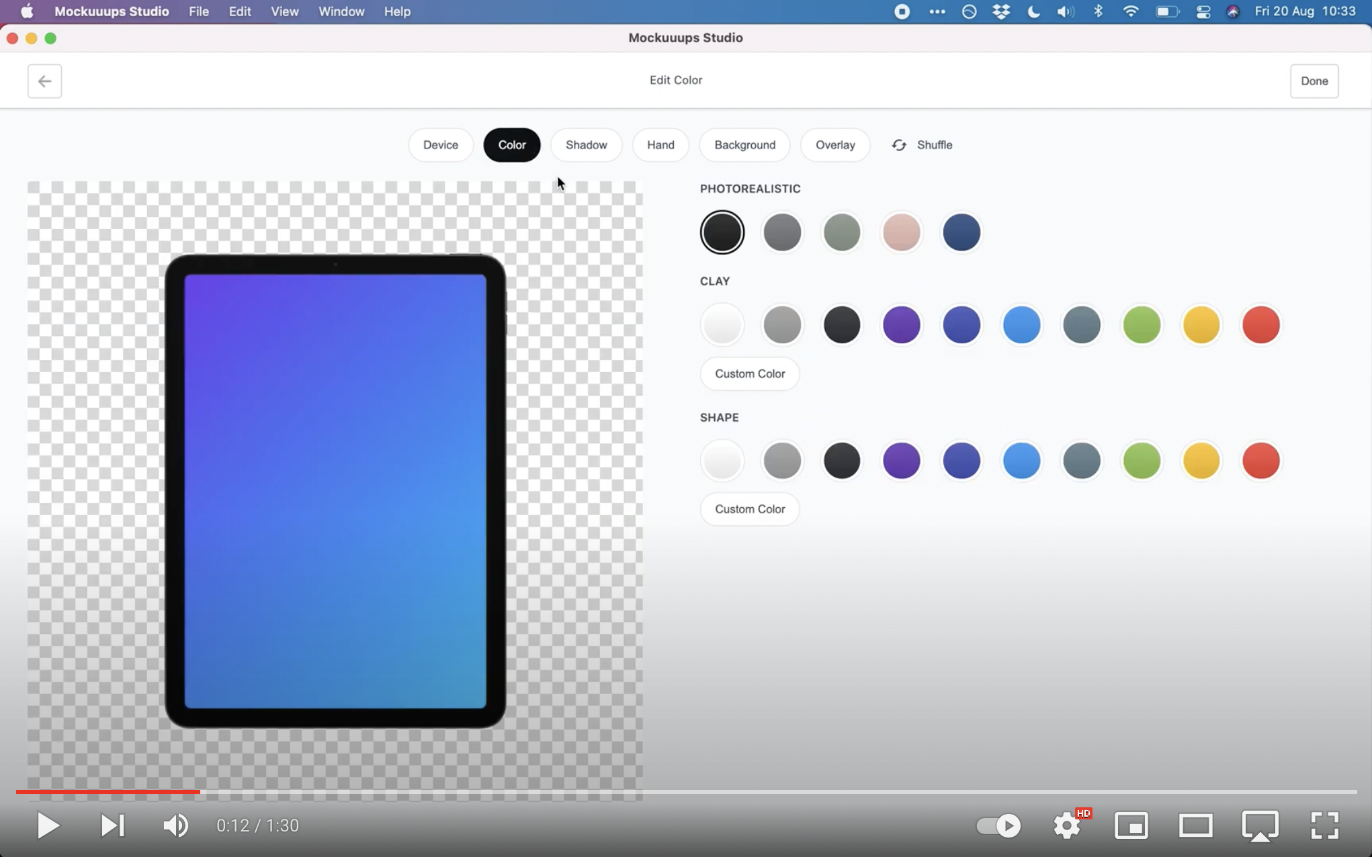The width and height of the screenshot is (1372, 857).
Task: Select the purple Clay color swatch
Action: coord(901,325)
